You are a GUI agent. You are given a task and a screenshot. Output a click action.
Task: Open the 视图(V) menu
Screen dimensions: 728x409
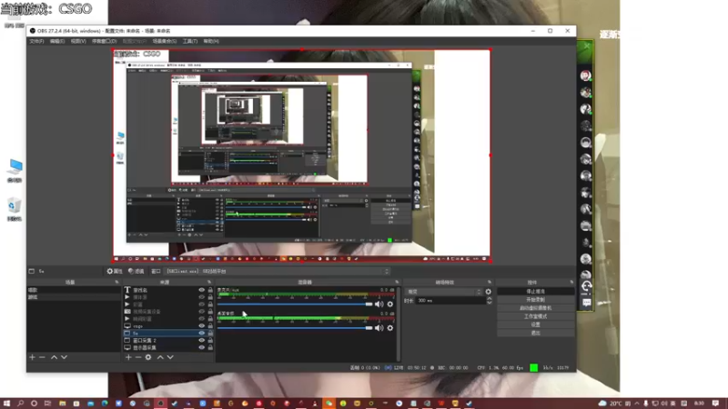point(78,41)
